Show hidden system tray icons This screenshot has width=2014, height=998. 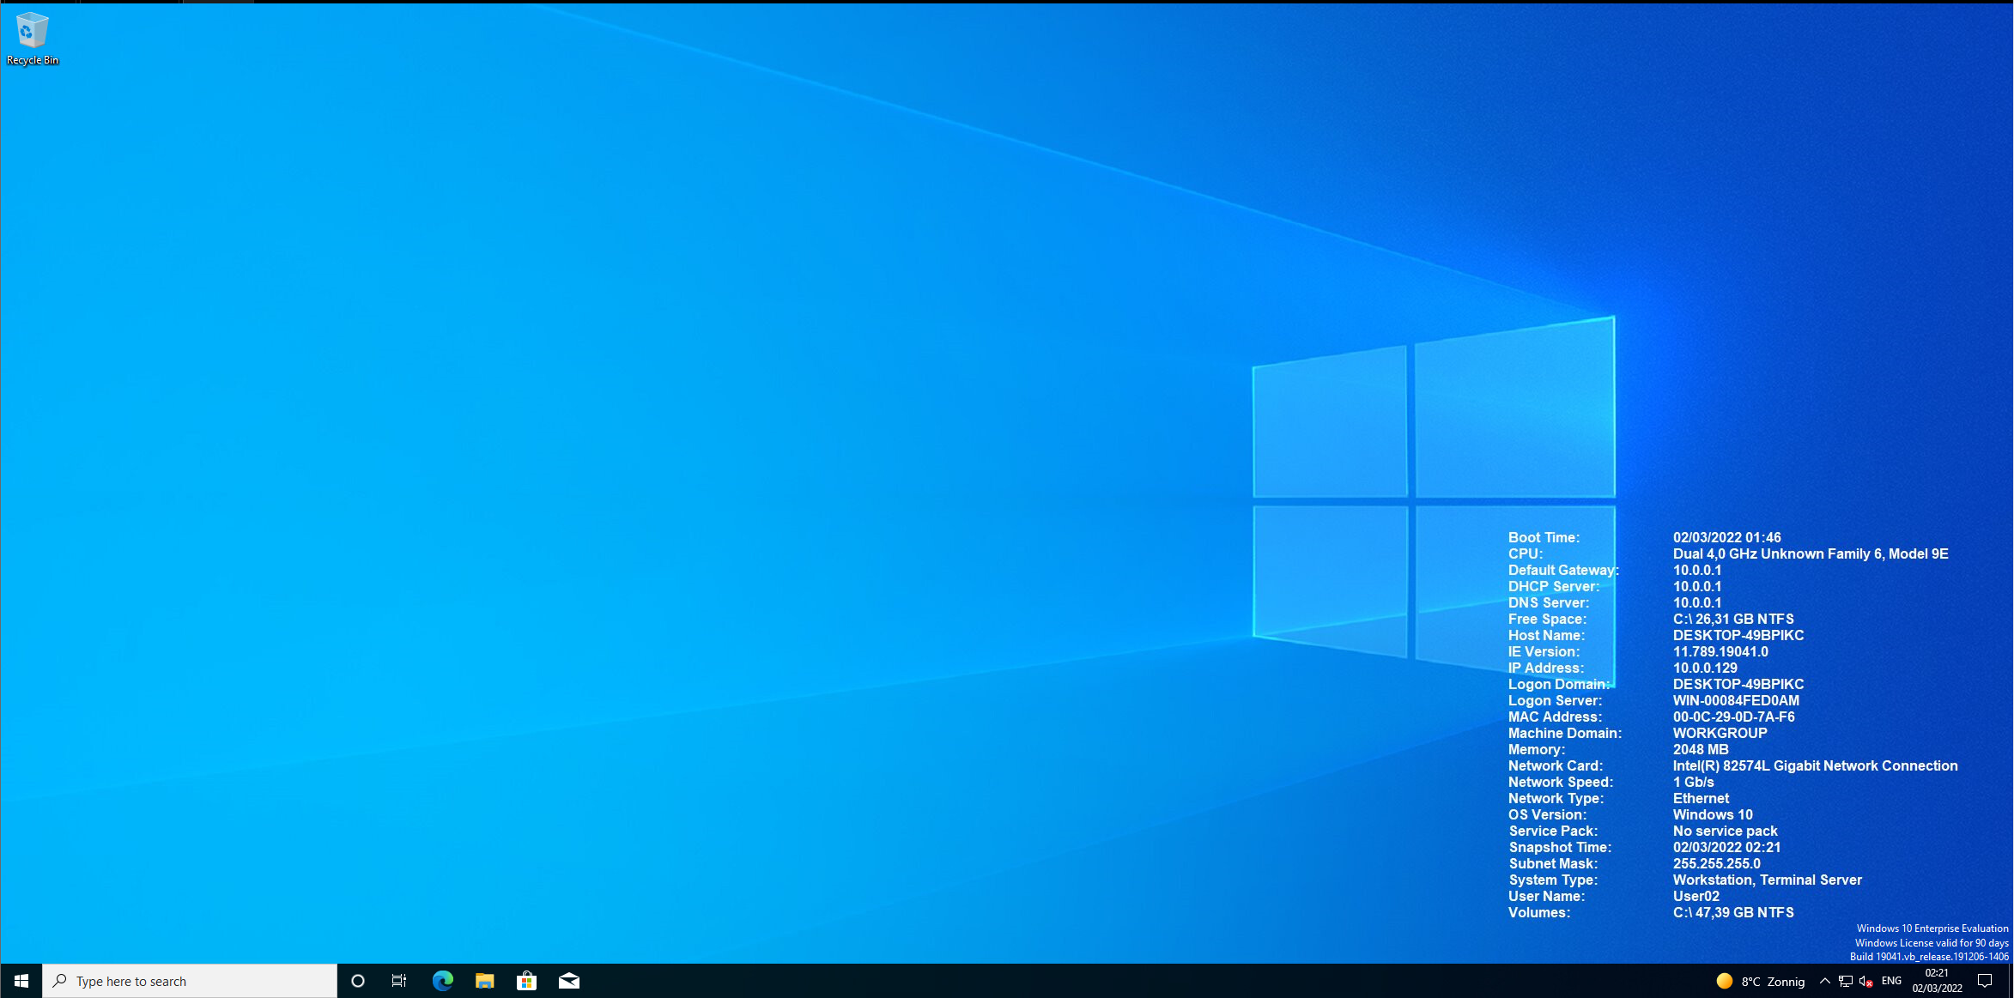(1824, 982)
